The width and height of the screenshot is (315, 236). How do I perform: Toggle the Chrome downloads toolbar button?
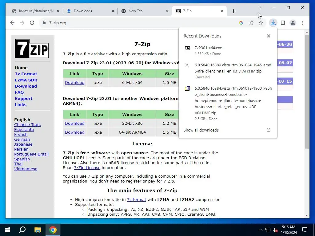273,23
